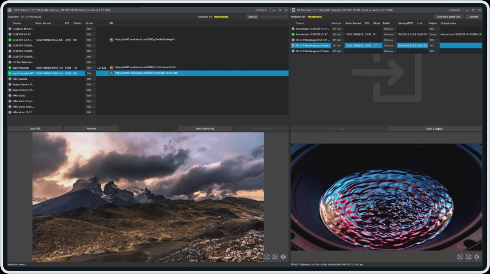Screen dimensions: 490x274
Task: Open the bitrate dropdown for DeckLink 4K Extr source
Action: click(90, 29)
